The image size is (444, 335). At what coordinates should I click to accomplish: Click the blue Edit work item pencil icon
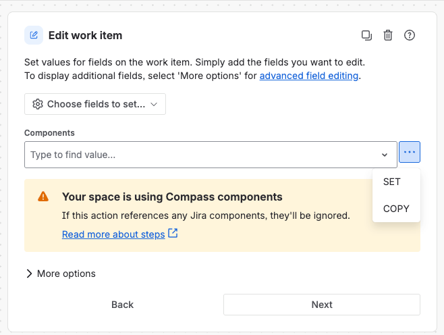click(34, 35)
